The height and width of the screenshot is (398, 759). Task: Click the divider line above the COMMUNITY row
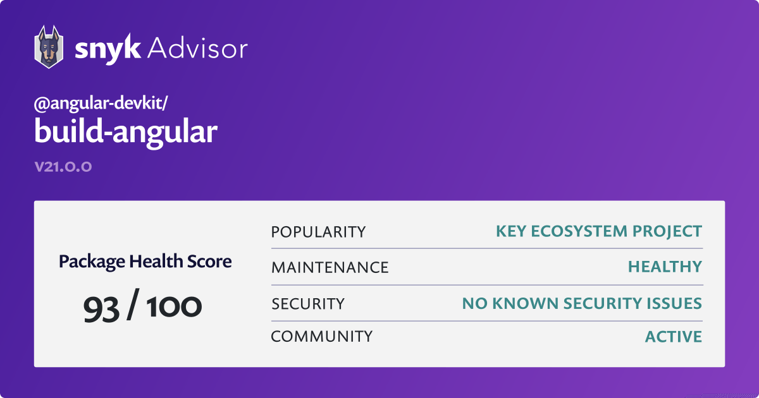click(x=486, y=321)
